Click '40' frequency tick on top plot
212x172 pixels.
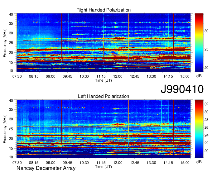[11, 14]
